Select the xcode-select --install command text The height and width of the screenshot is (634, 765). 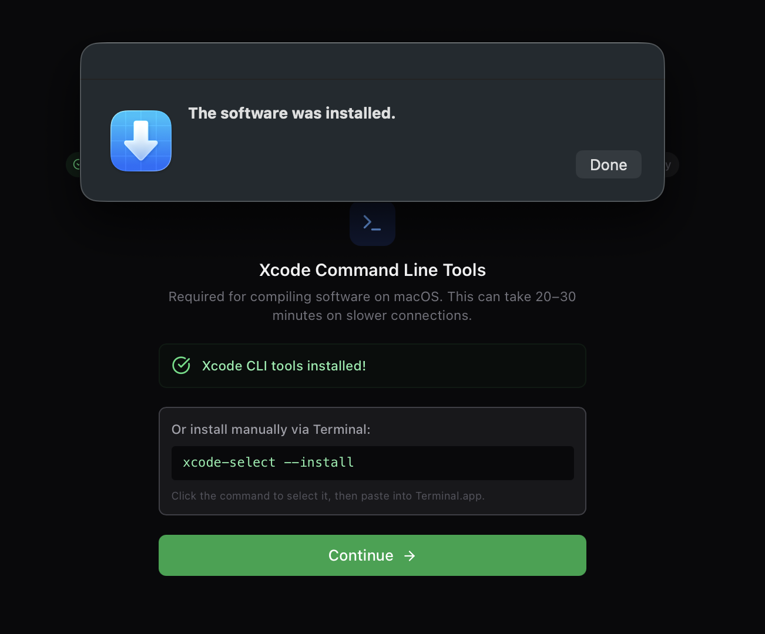tap(267, 463)
